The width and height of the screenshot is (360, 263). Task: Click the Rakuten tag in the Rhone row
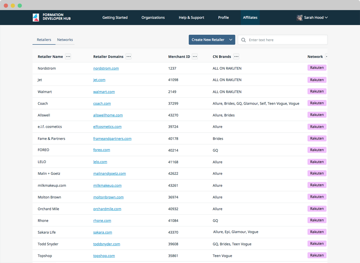pyautogui.click(x=317, y=220)
